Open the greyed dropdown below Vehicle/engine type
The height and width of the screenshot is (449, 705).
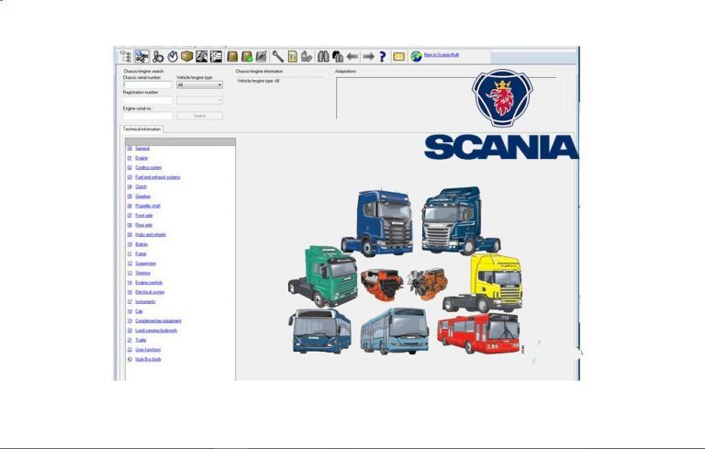click(x=199, y=100)
